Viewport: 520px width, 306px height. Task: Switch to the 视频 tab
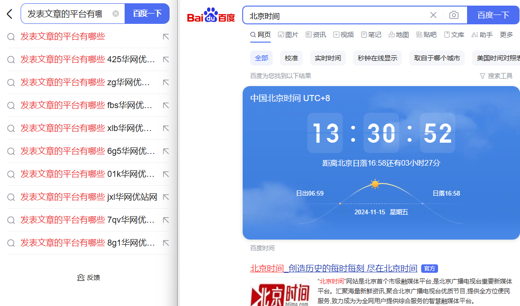click(343, 35)
